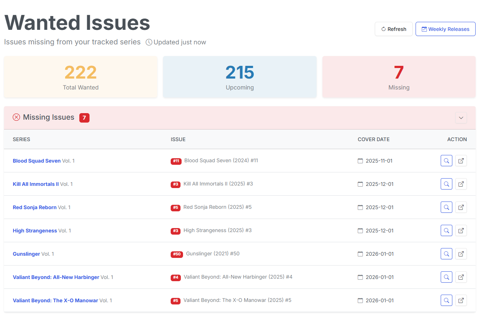Screen dimensions: 480x319
Task: Open Weekly Releases
Action: [x=445, y=29]
